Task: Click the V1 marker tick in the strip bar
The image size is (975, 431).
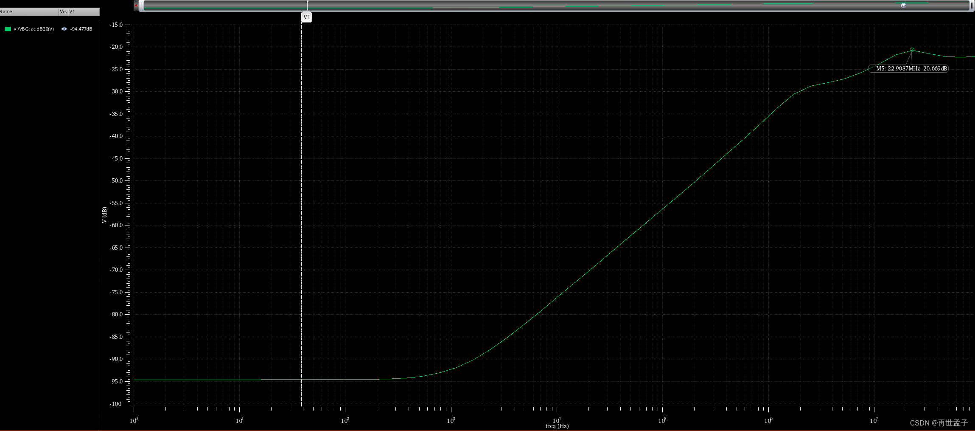Action: [307, 6]
